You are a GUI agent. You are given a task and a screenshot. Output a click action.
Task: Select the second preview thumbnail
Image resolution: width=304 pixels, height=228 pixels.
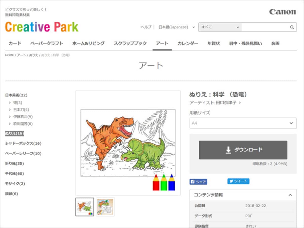105,207
